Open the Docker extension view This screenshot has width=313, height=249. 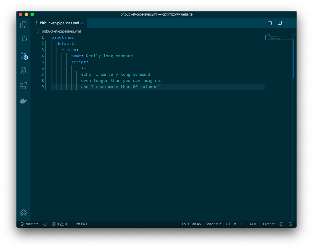(x=23, y=101)
